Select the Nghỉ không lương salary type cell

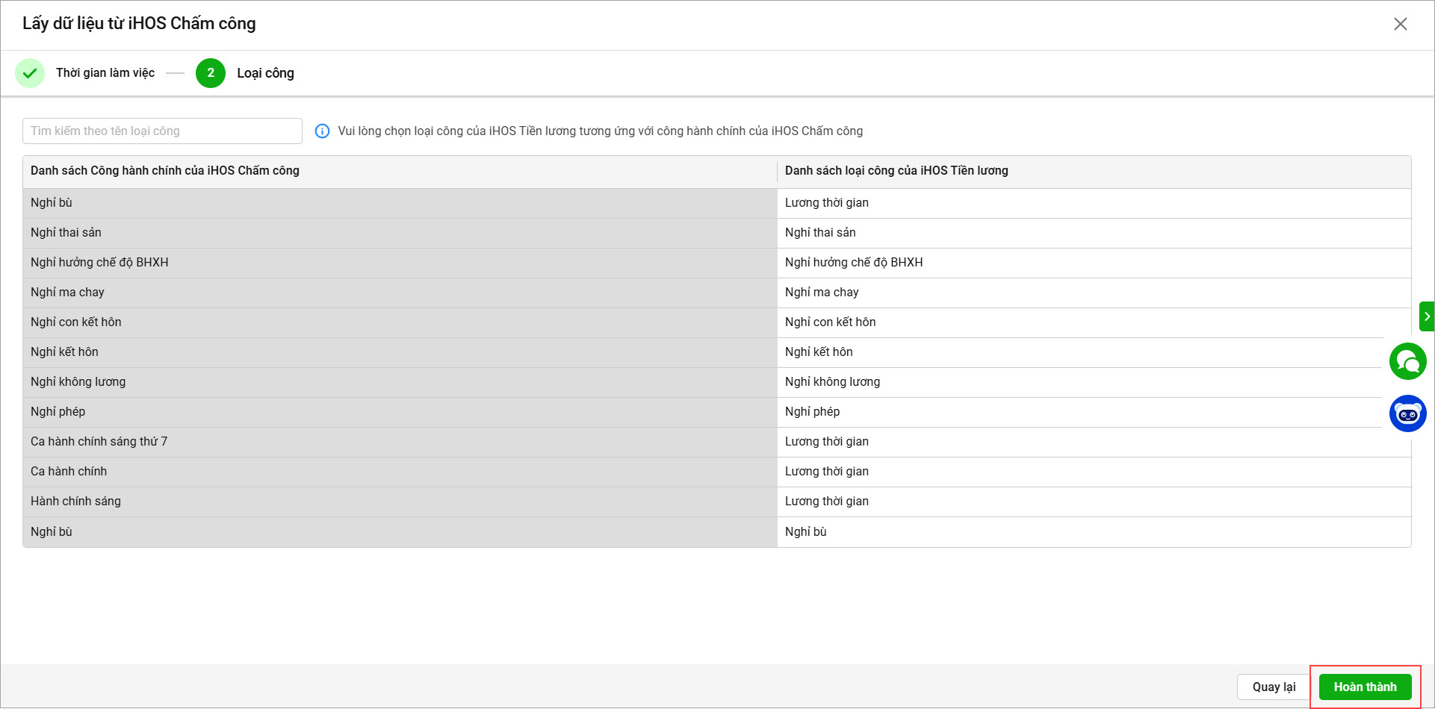point(1083,382)
